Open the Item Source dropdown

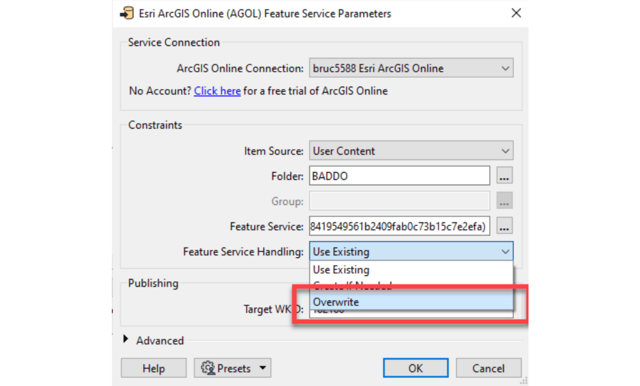pyautogui.click(x=411, y=151)
